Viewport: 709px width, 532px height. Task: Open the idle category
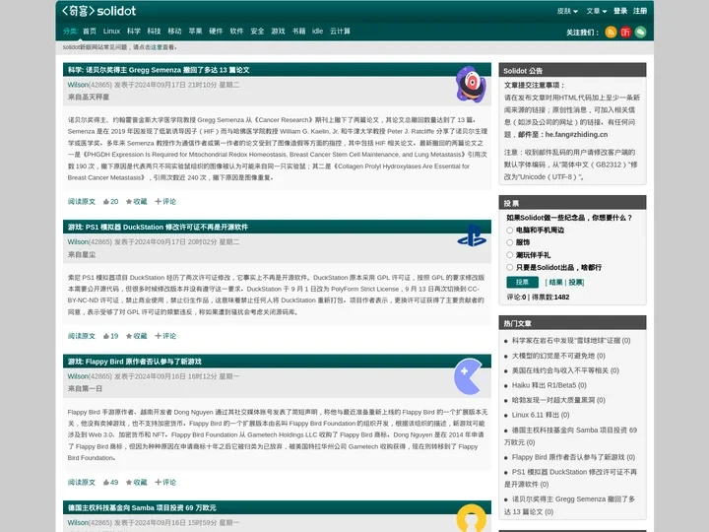[x=317, y=32]
